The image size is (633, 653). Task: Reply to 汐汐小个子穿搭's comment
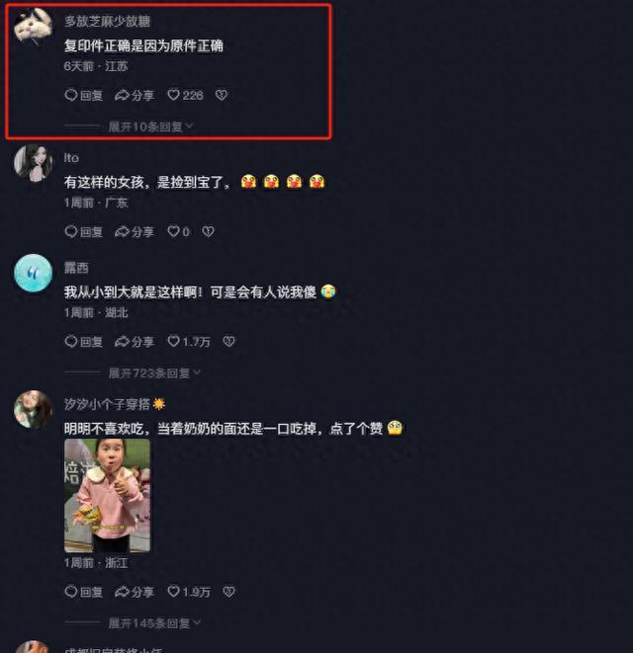[84, 592]
